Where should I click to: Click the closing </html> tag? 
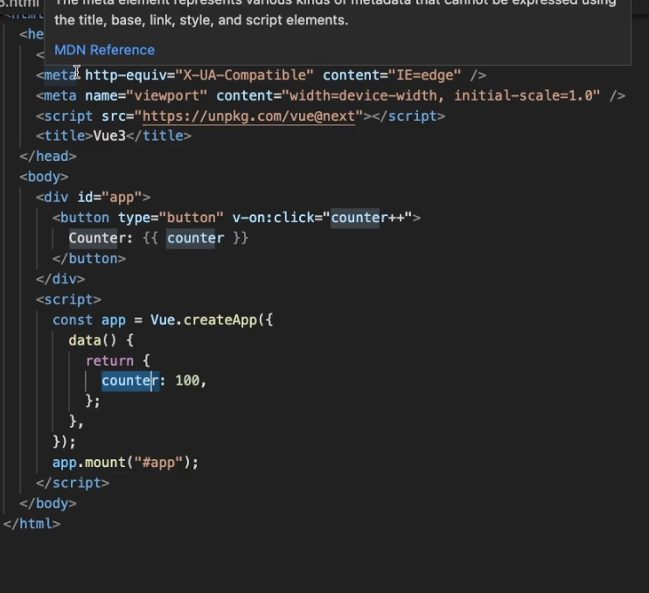tap(31, 524)
